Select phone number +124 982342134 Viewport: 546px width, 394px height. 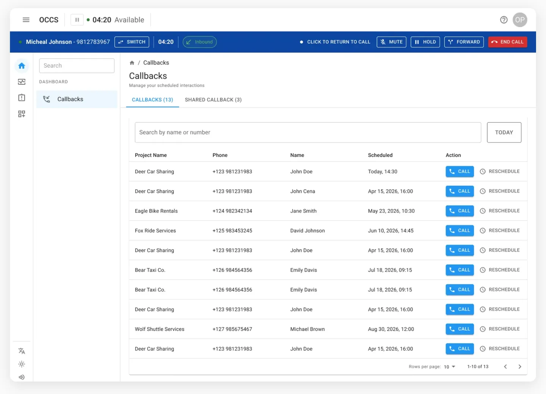pos(232,211)
